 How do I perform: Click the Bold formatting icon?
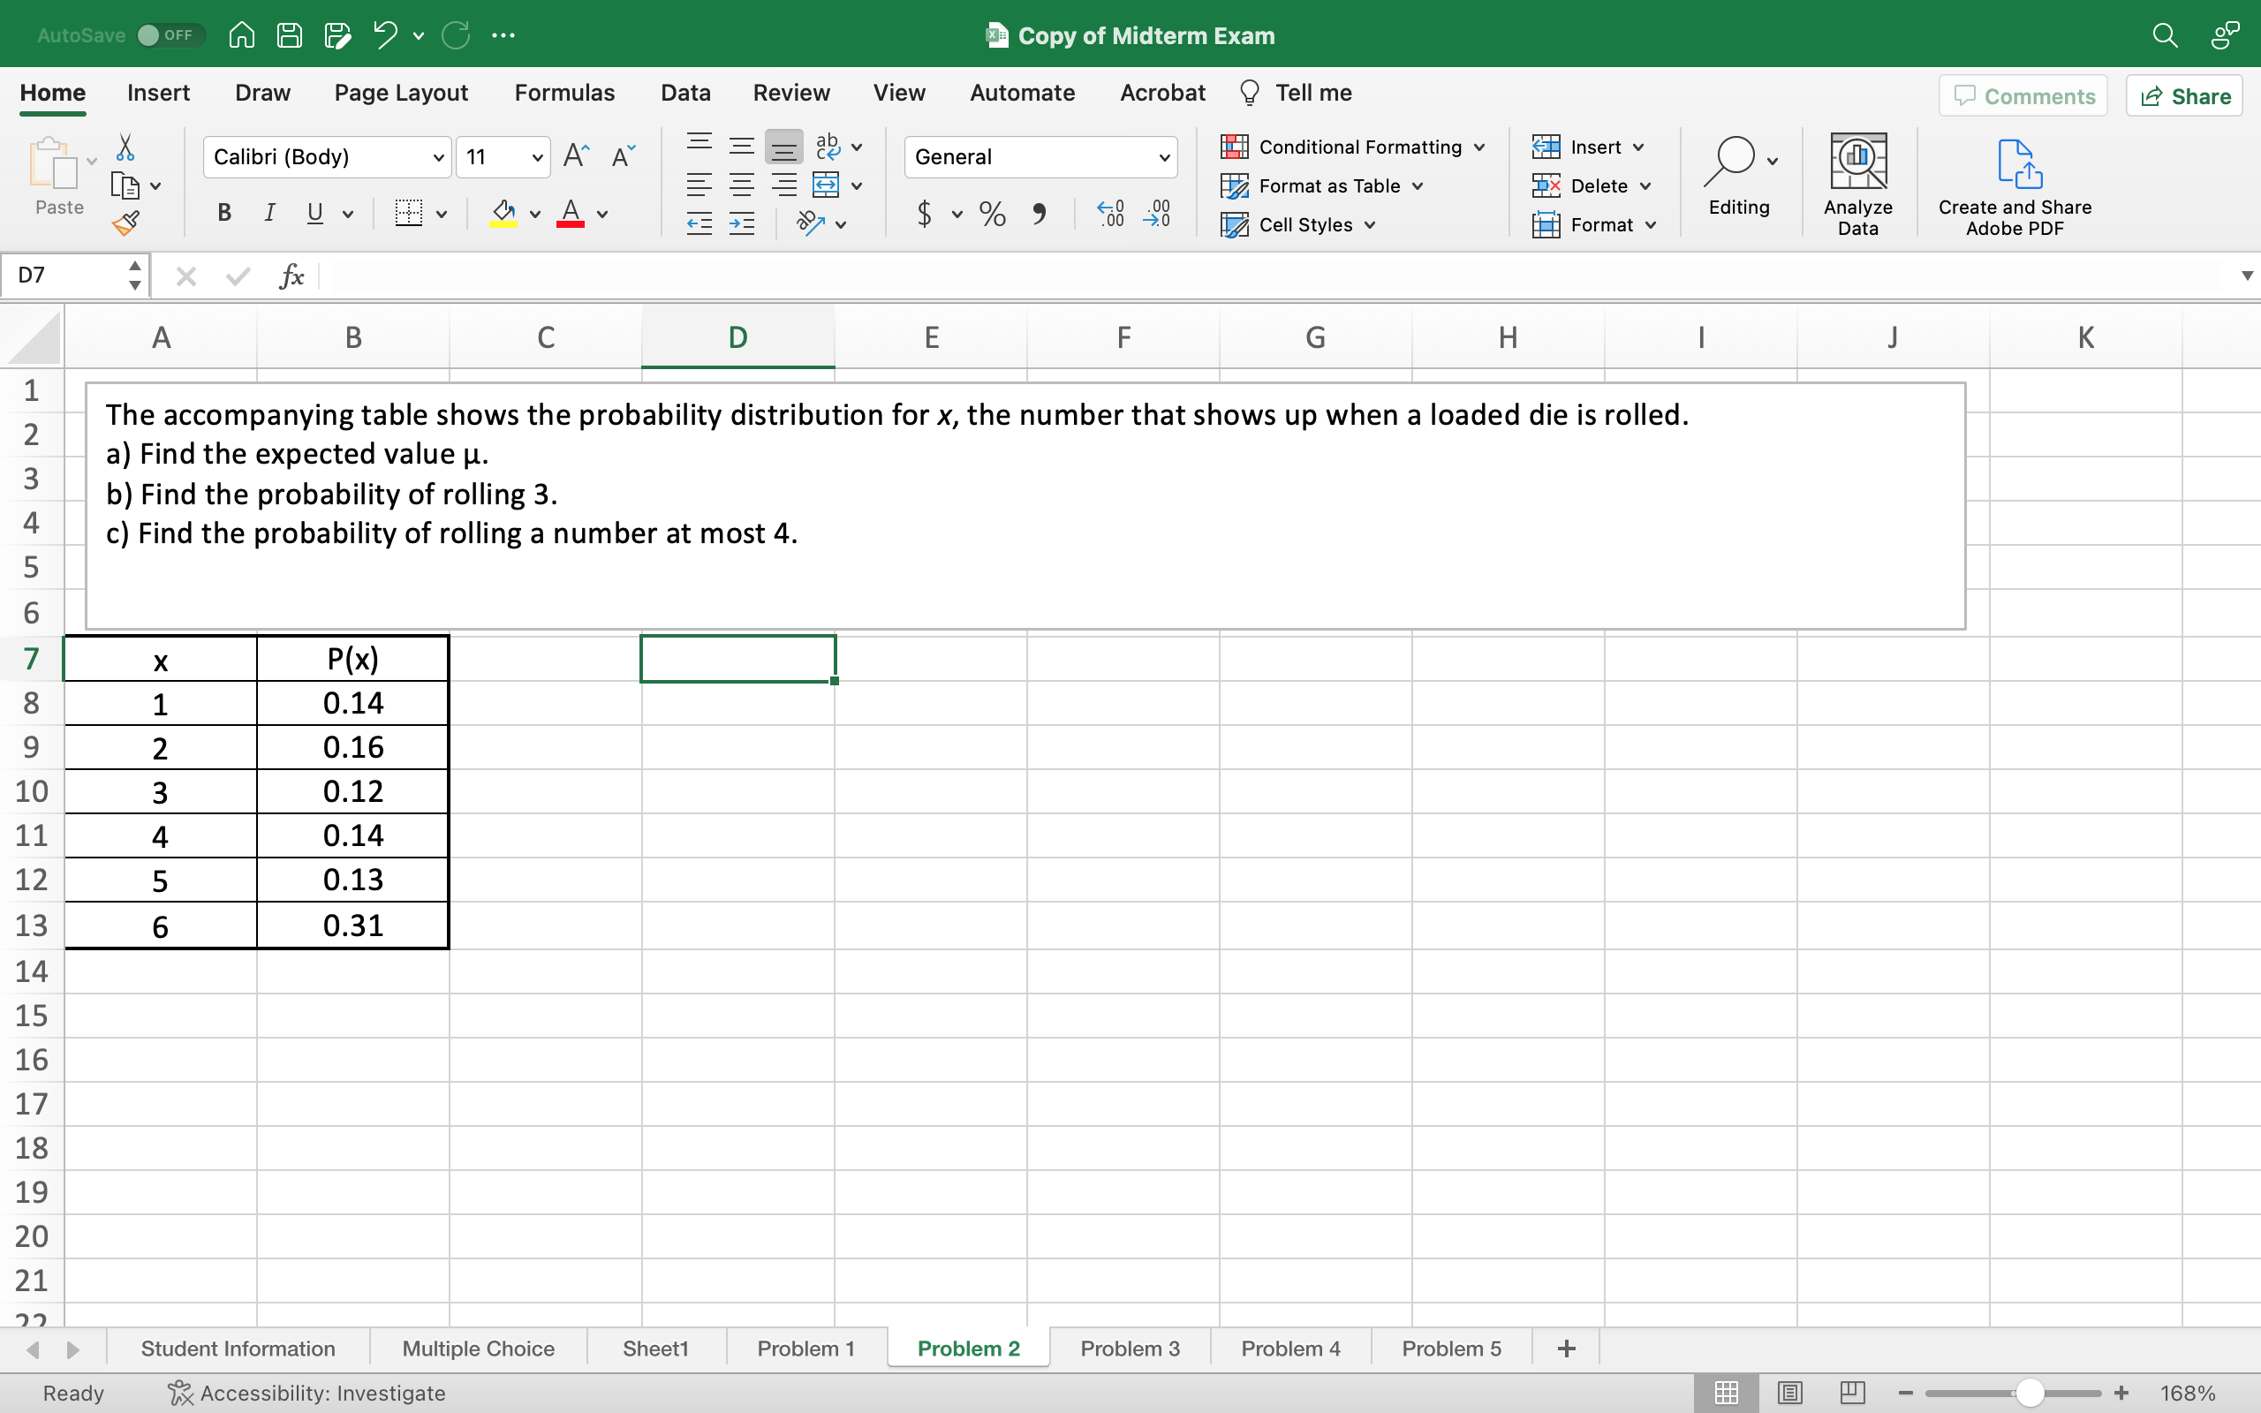click(x=224, y=213)
